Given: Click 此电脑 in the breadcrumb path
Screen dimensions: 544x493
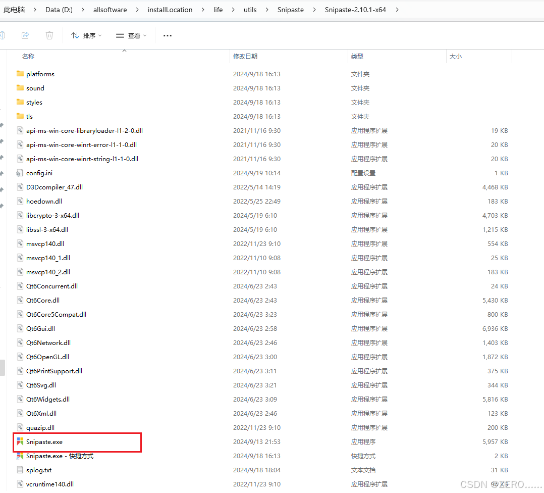Looking at the screenshot, I should coord(14,10).
